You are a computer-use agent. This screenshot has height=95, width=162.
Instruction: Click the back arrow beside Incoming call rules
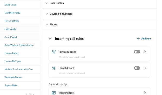pos(50,38)
